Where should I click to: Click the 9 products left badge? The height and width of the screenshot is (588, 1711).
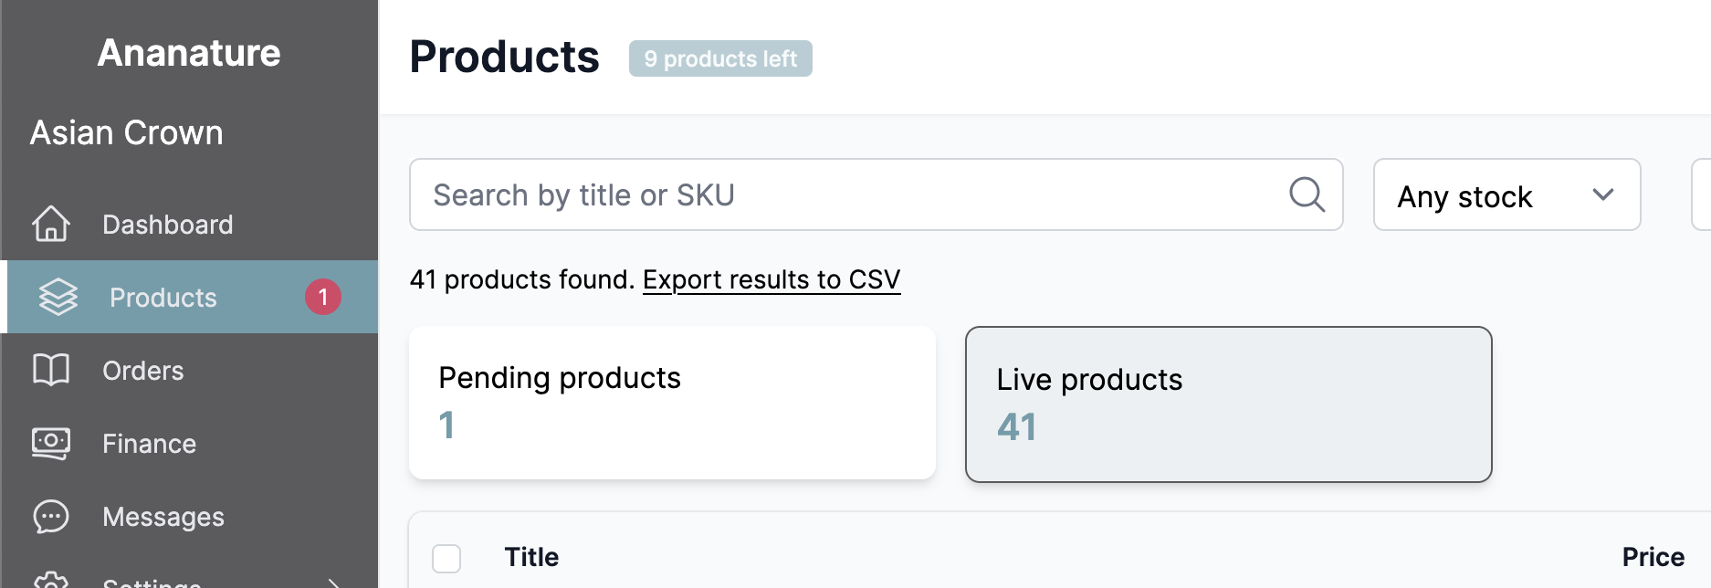tap(720, 58)
